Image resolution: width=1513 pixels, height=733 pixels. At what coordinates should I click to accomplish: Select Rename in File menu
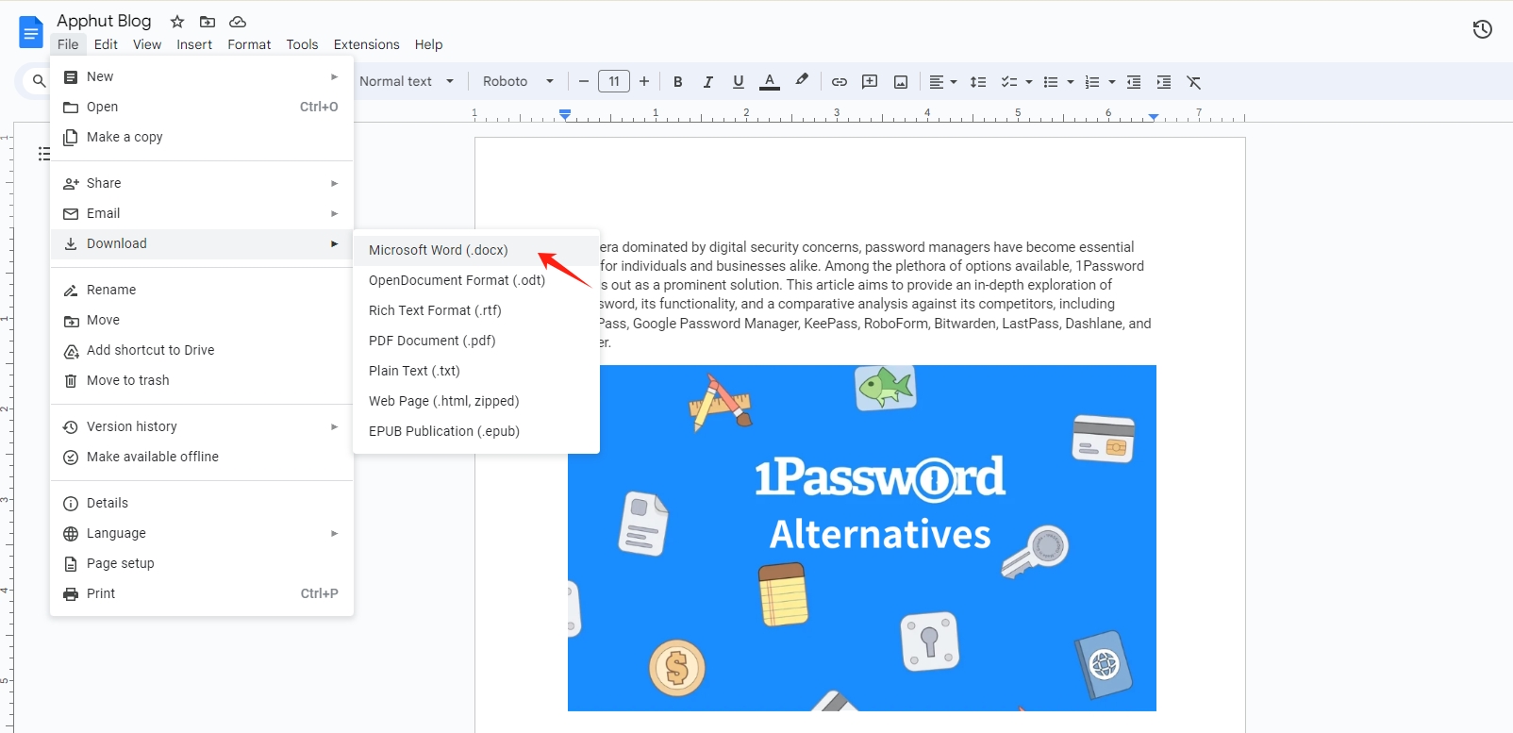coord(202,290)
